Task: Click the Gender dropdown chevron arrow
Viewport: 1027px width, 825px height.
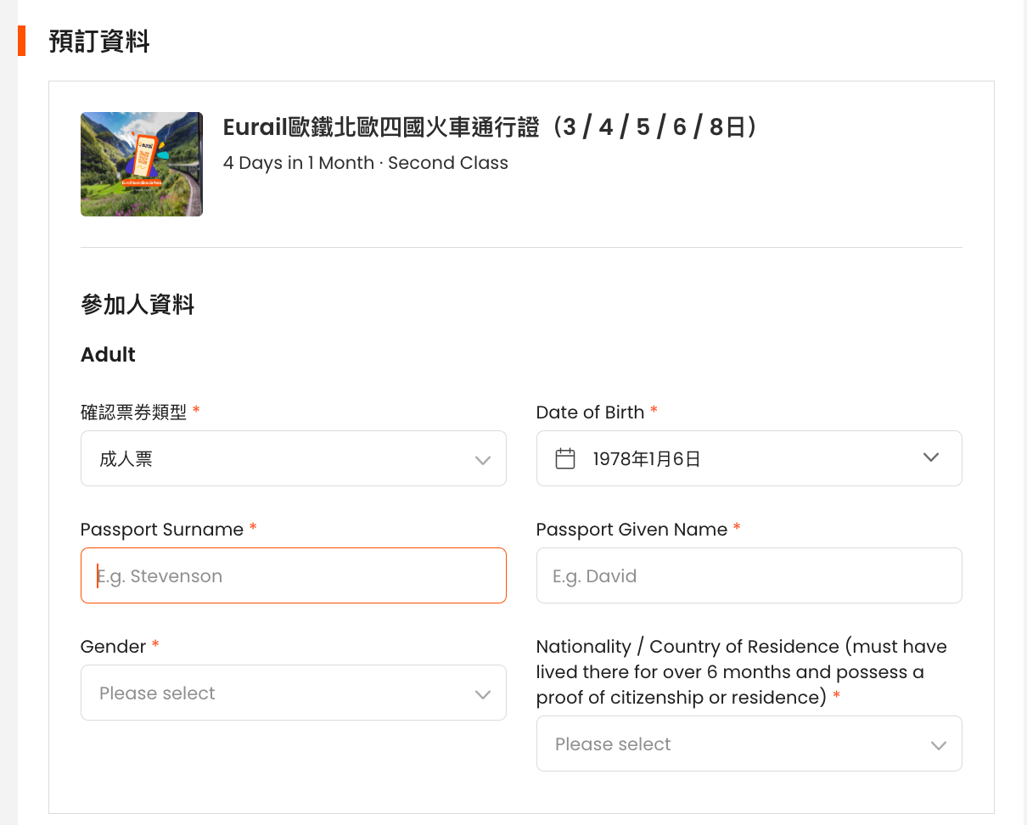Action: 483,694
